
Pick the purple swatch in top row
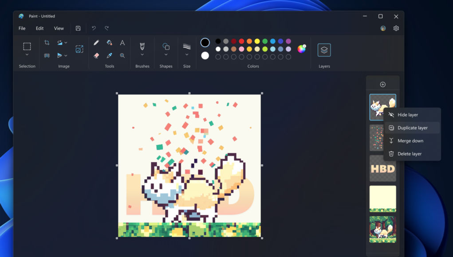coord(288,41)
